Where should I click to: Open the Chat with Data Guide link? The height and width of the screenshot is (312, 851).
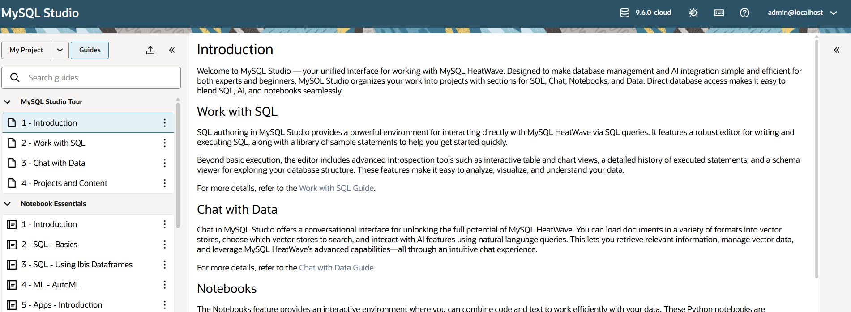coord(336,268)
